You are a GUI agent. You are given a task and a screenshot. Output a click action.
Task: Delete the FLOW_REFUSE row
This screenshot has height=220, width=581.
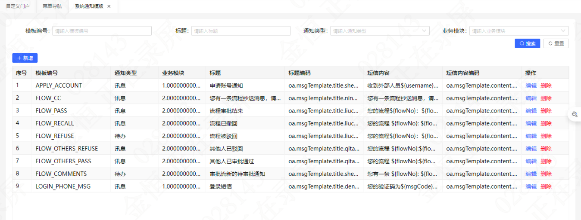pyautogui.click(x=546, y=136)
